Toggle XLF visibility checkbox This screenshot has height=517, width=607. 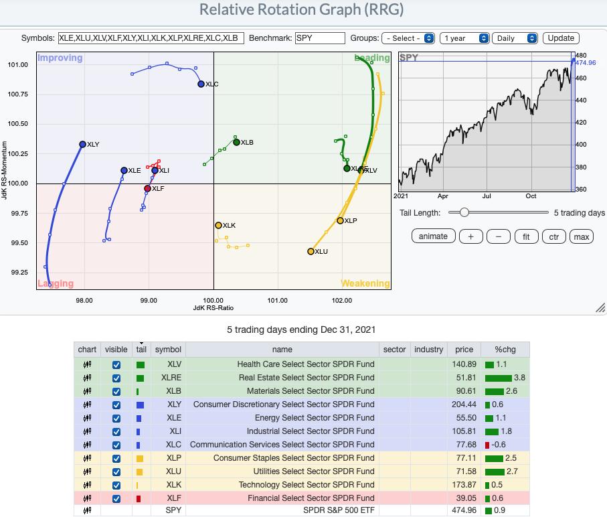click(116, 499)
